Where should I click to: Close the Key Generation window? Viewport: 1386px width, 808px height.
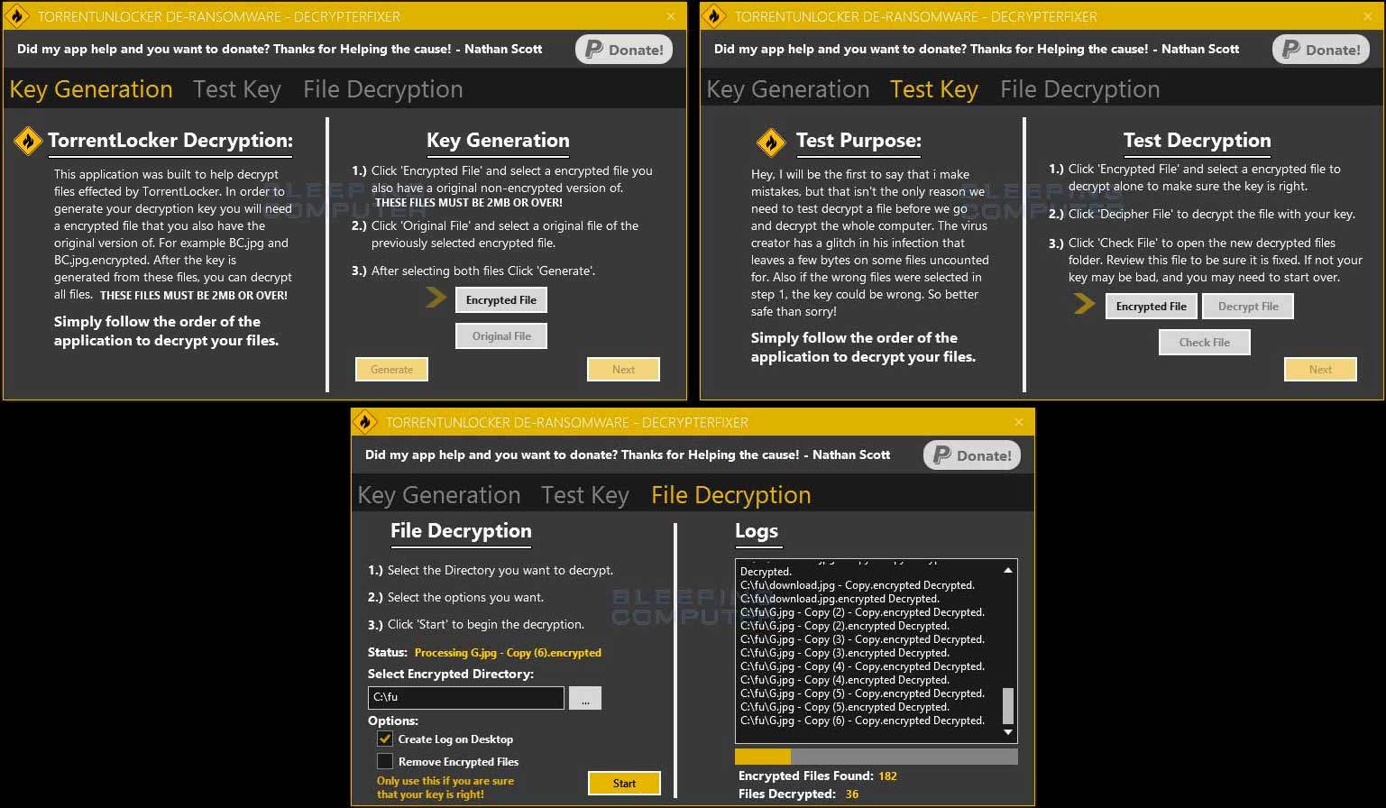tap(671, 16)
